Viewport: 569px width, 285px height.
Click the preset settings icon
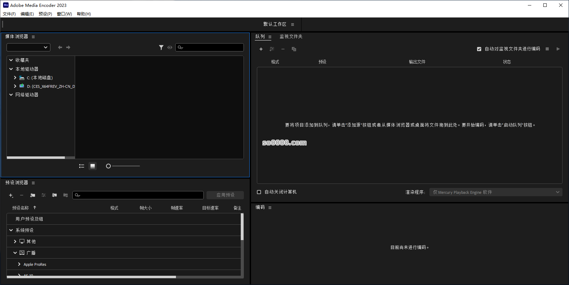44,195
